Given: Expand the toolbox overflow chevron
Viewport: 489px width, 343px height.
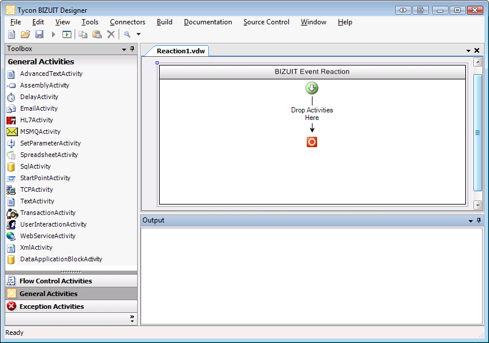Looking at the screenshot, I should tap(132, 318).
